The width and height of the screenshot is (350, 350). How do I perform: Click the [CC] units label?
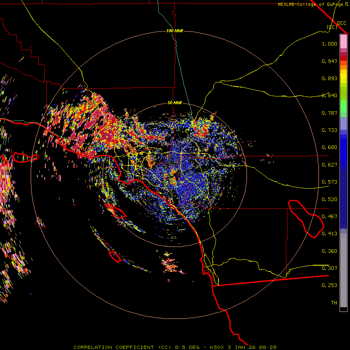332,27
